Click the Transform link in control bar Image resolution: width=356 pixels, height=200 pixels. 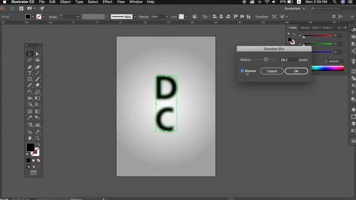tap(261, 17)
